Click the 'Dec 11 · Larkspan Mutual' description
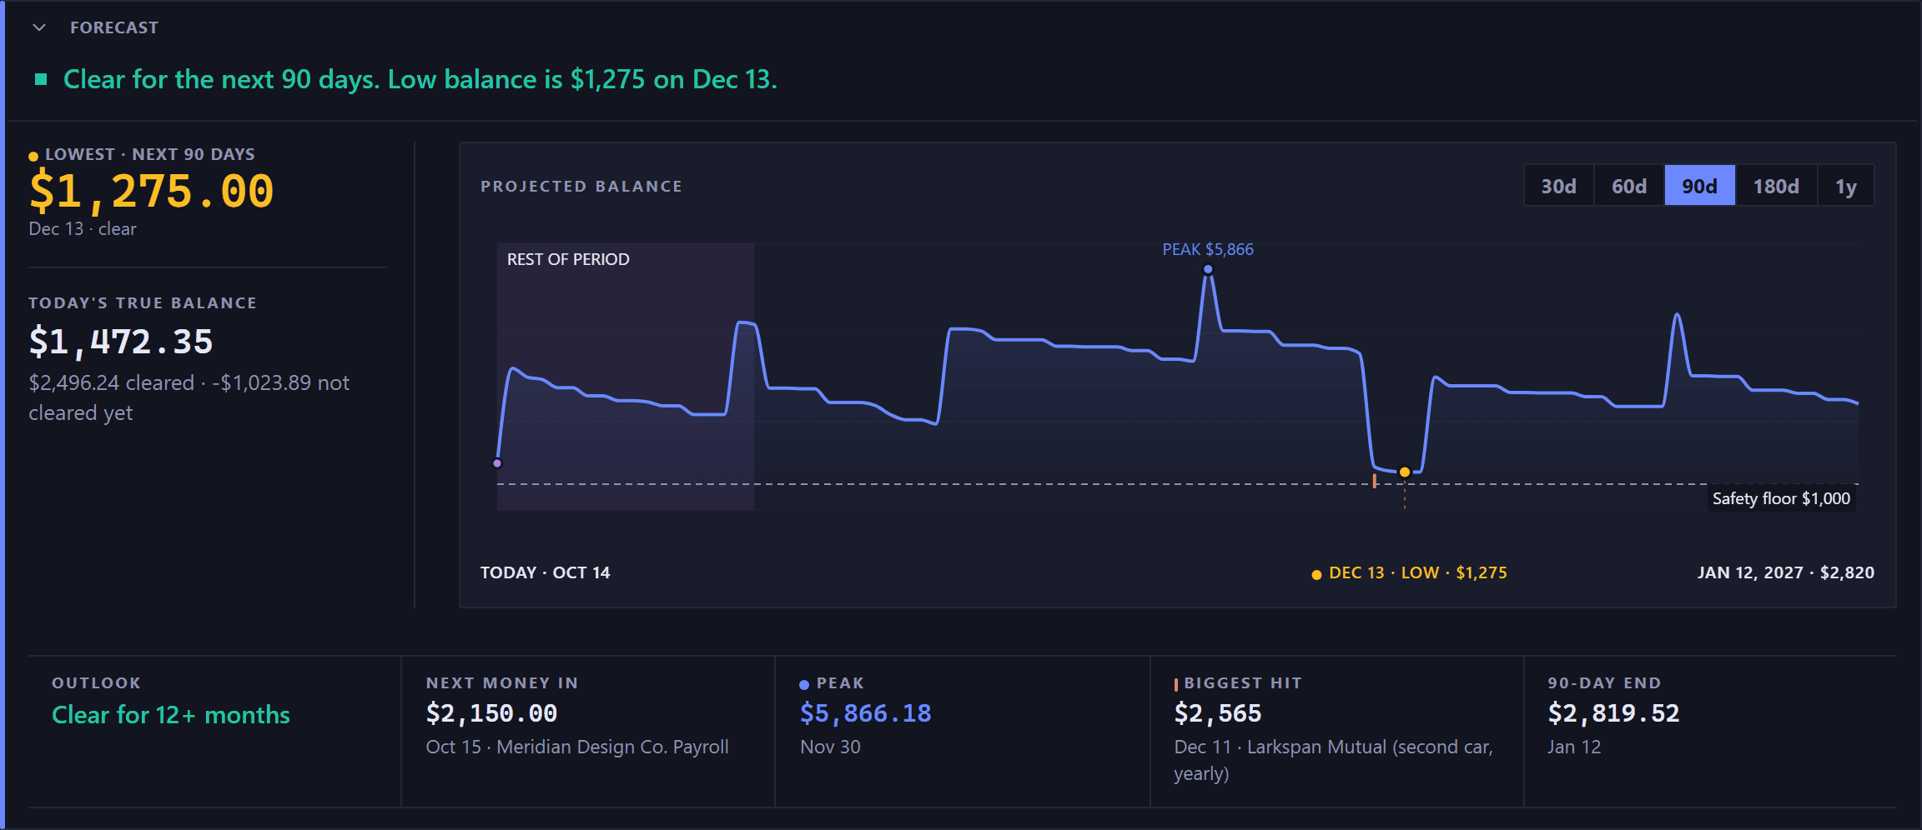The width and height of the screenshot is (1922, 830). (x=1333, y=760)
